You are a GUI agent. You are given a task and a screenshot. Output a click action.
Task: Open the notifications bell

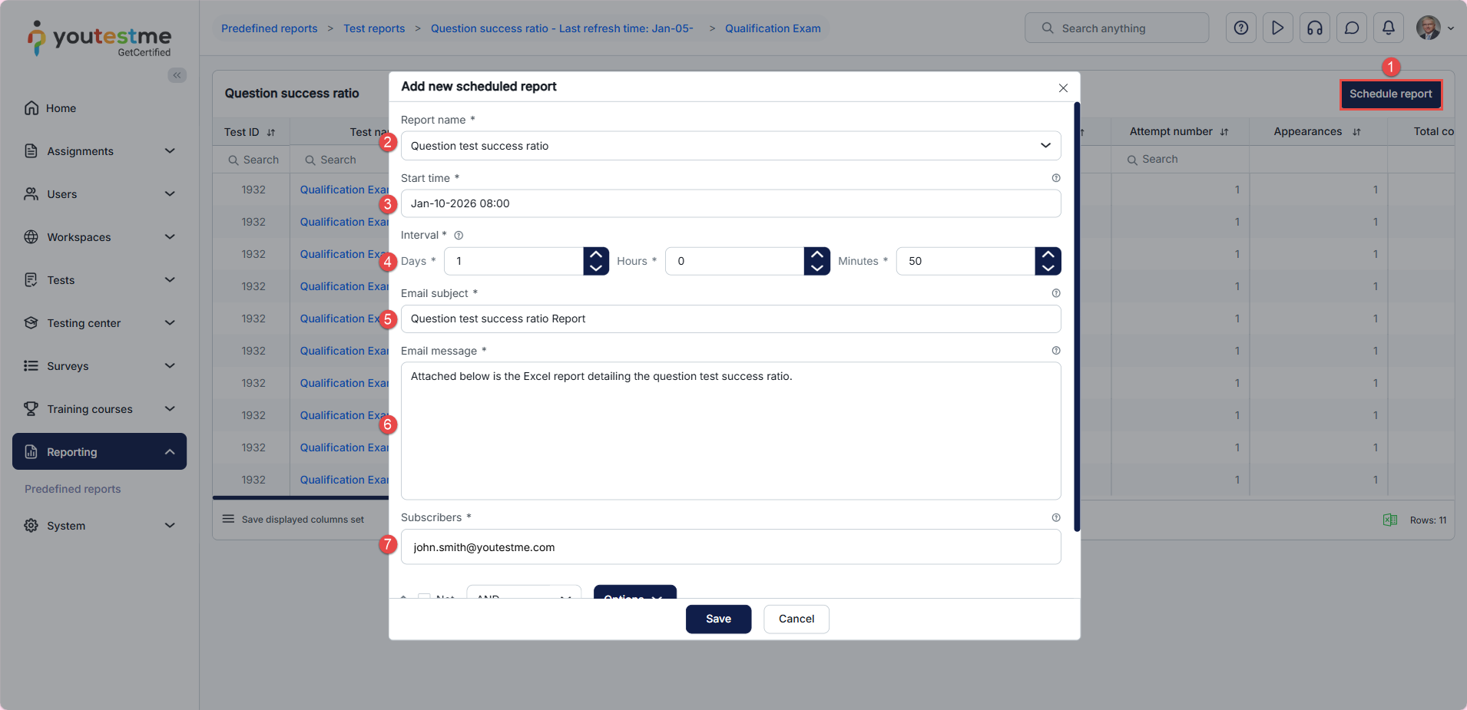1388,28
